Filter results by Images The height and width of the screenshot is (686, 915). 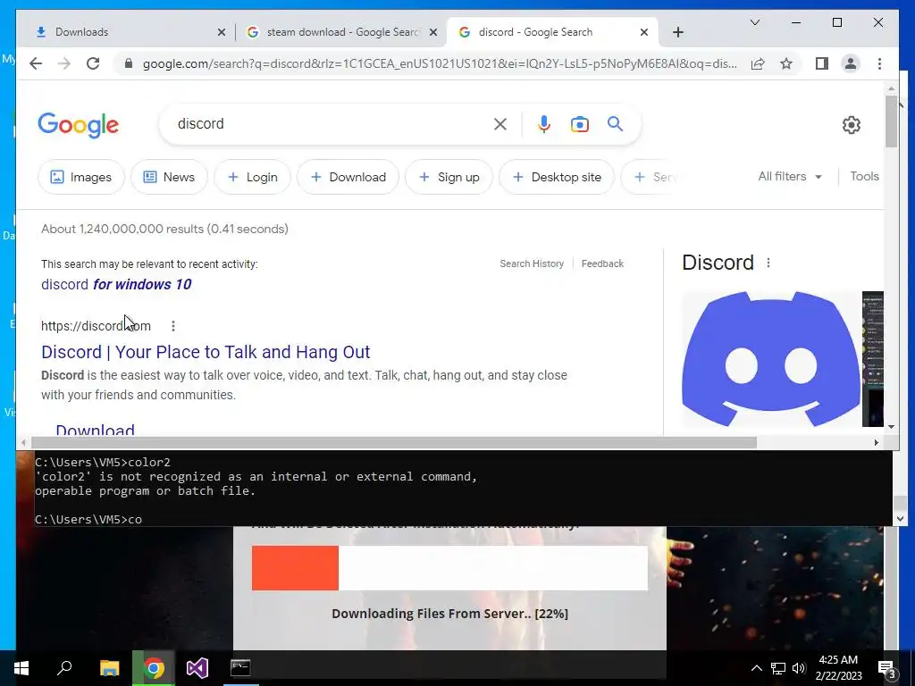coord(81,177)
